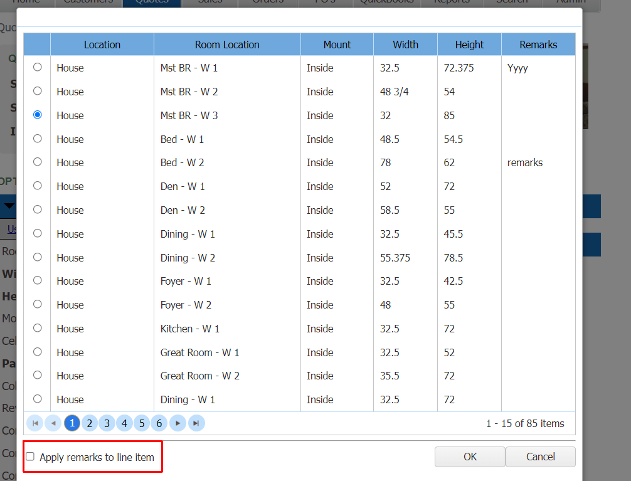This screenshot has height=481, width=631.
Task: Click Inside mount cell in Bed - W 1 row
Action: [337, 140]
